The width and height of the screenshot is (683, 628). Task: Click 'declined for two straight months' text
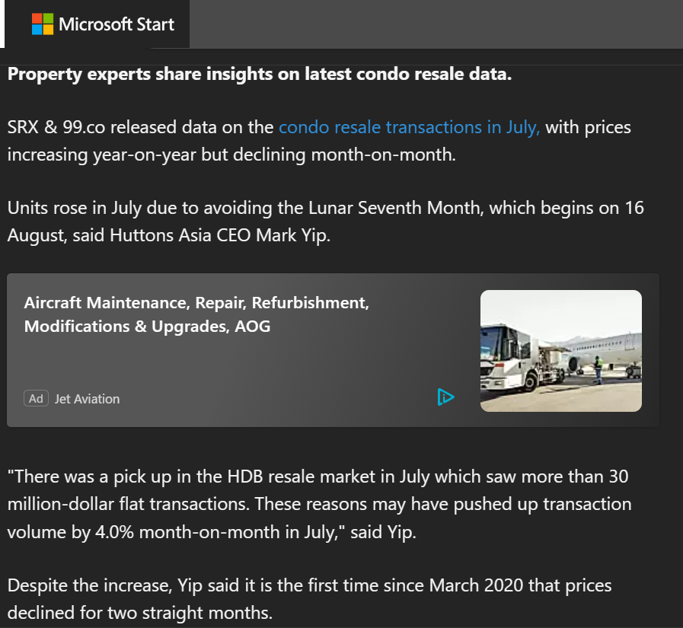pyautogui.click(x=139, y=613)
